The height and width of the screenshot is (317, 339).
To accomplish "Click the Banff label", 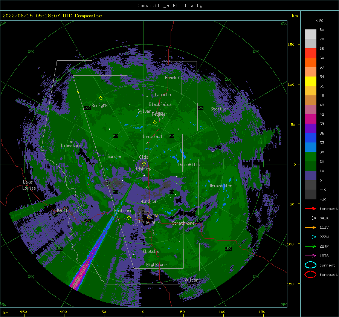I will click(62, 210).
